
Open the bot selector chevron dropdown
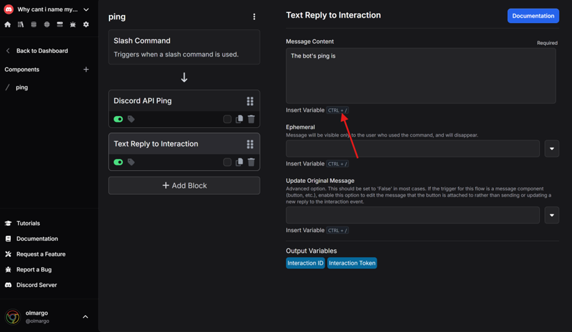(x=86, y=10)
